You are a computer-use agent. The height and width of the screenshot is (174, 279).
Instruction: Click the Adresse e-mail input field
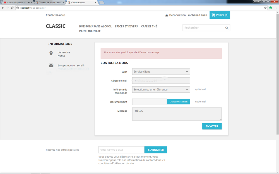click(x=161, y=81)
